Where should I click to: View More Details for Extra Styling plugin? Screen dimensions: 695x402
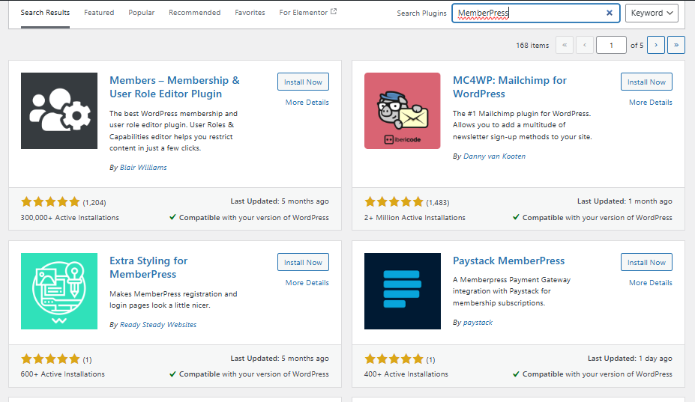[307, 282]
